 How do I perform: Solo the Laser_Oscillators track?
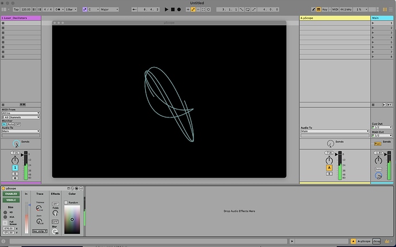[x=15, y=174]
